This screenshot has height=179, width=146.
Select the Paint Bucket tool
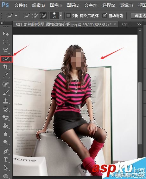(x=6, y=126)
